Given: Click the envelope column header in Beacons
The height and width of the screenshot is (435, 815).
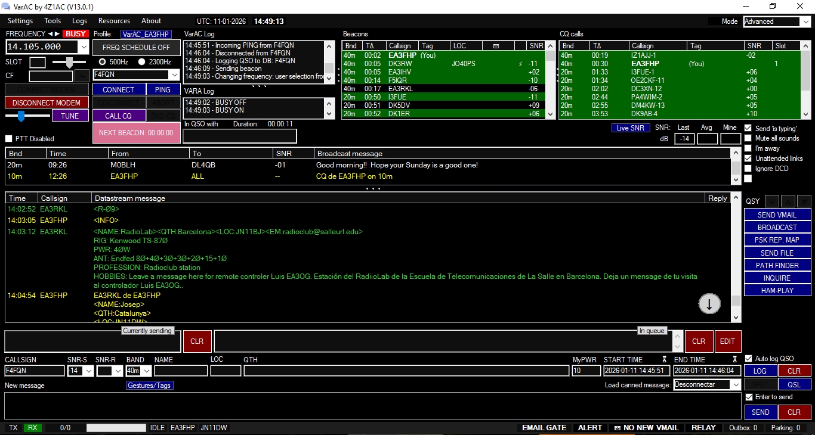Looking at the screenshot, I should (x=495, y=46).
